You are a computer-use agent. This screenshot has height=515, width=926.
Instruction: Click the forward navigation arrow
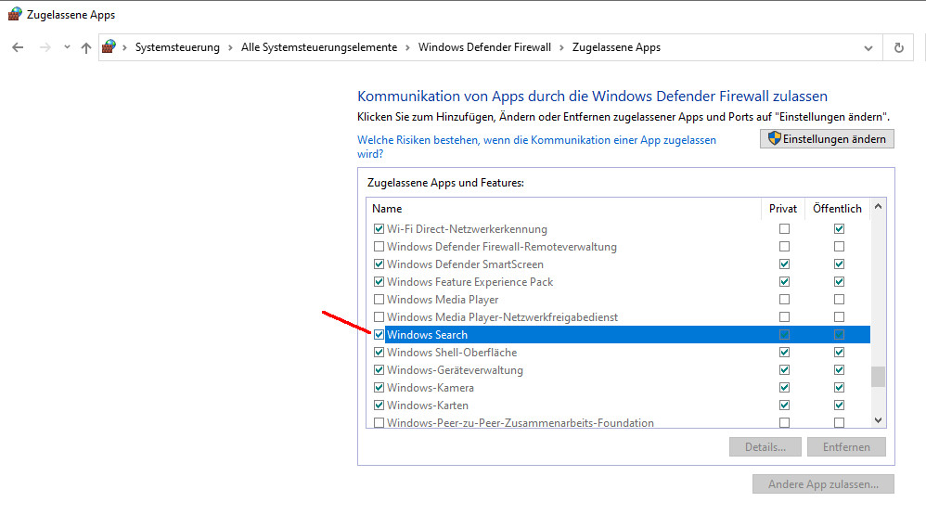click(45, 47)
